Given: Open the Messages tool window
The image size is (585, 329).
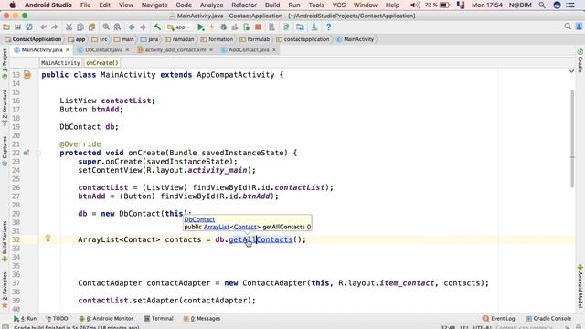Looking at the screenshot, I should (x=202, y=319).
